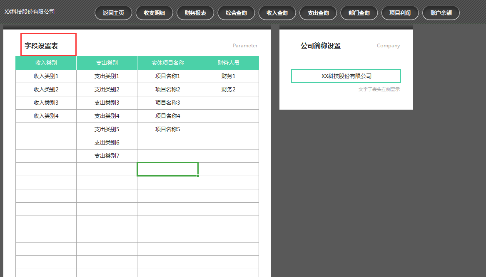Screen dimensions: 486x277
Task: Select the 财务人员 column header
Action: coord(228,63)
